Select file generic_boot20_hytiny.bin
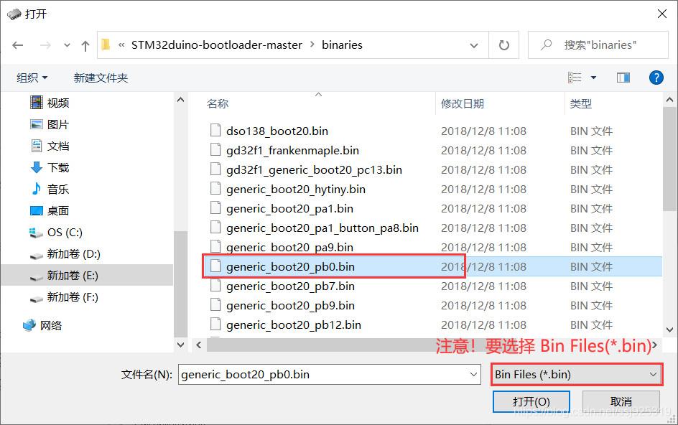 point(296,190)
